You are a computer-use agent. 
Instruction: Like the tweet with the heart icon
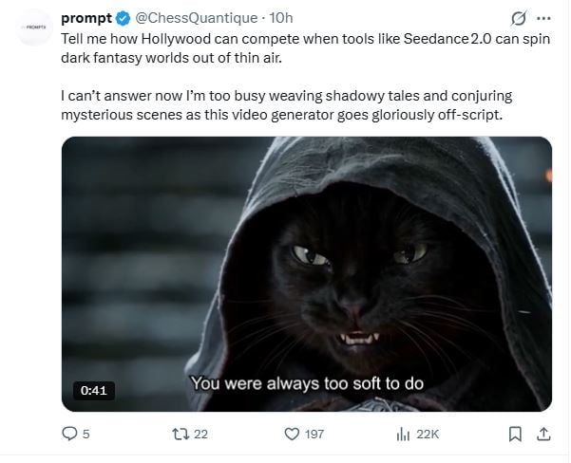pos(293,435)
